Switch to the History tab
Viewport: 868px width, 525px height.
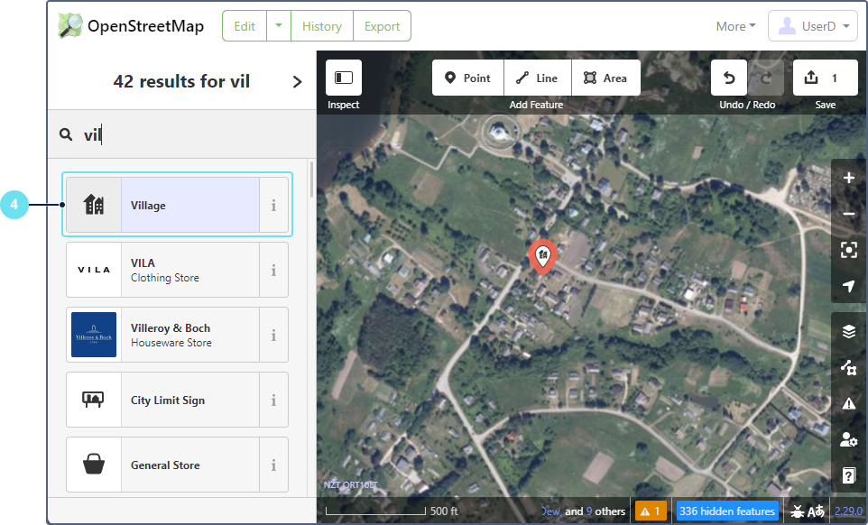321,26
